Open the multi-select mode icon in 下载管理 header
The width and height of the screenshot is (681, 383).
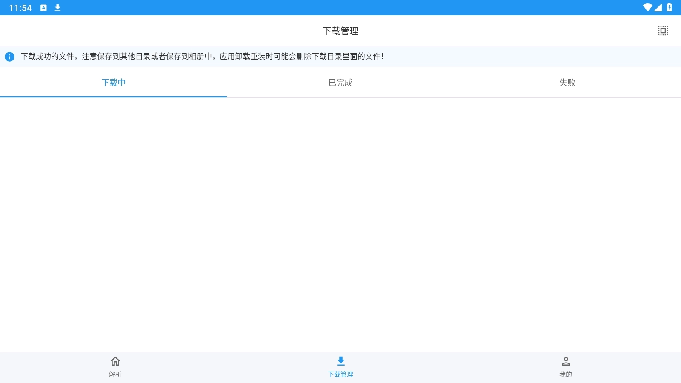664,31
